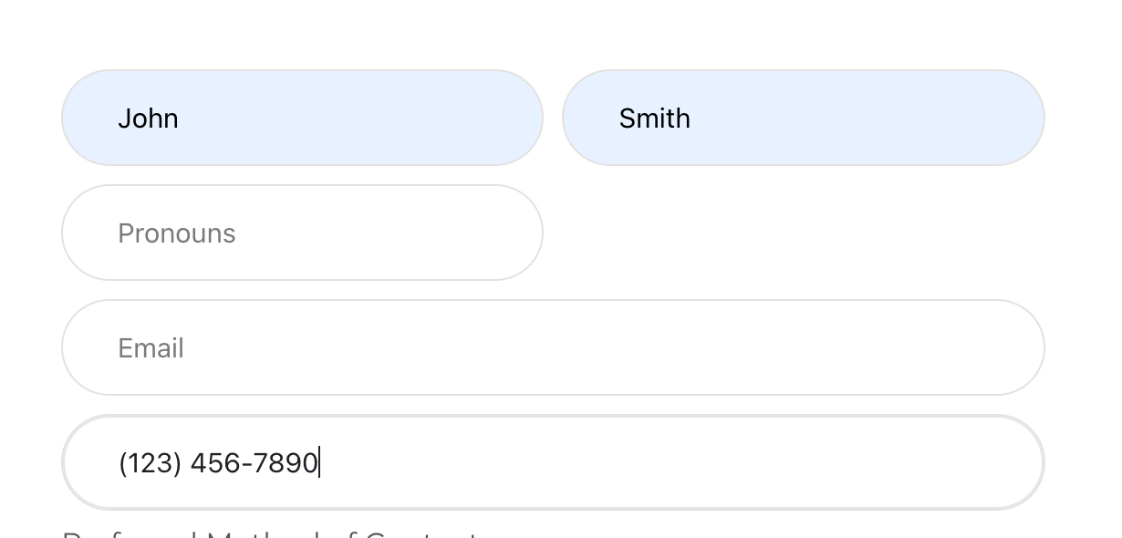1122x538 pixels.
Task: Click the phone number field
Action: (552, 462)
